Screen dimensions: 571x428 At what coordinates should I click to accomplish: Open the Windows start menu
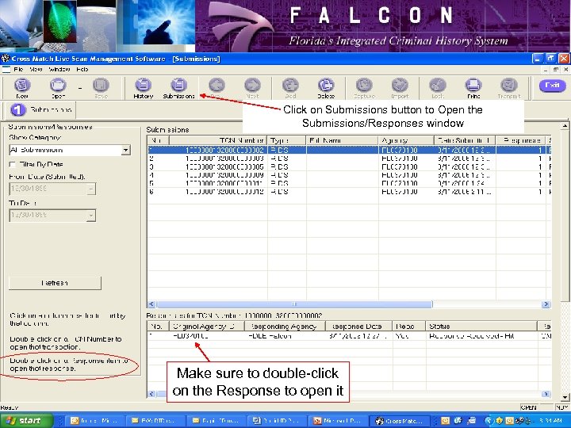(25, 421)
